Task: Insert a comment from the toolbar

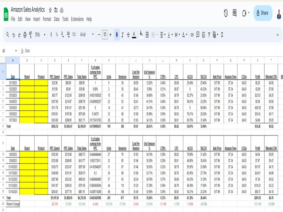Action: coord(198,34)
